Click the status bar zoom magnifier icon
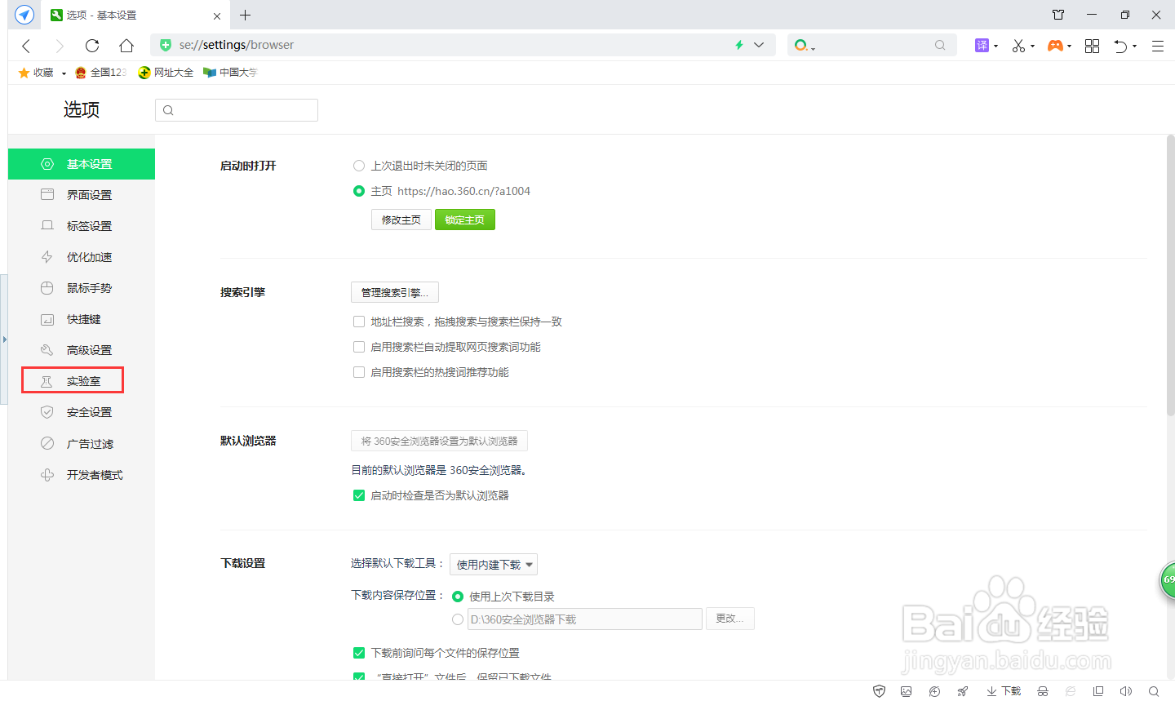Screen dimensions: 1175x701 [1154, 691]
